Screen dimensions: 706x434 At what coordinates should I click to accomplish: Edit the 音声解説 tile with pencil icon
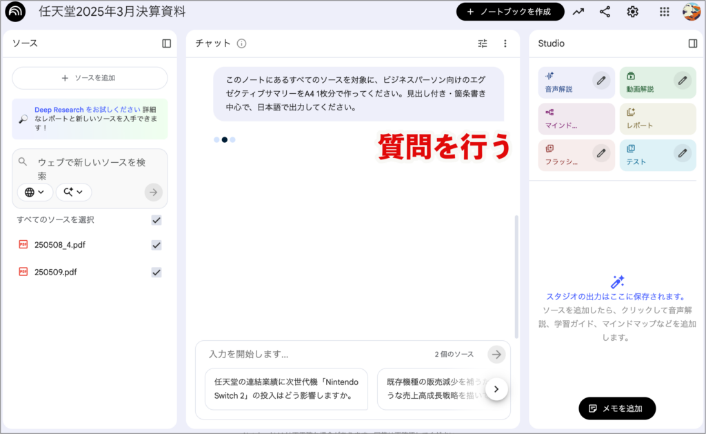601,80
